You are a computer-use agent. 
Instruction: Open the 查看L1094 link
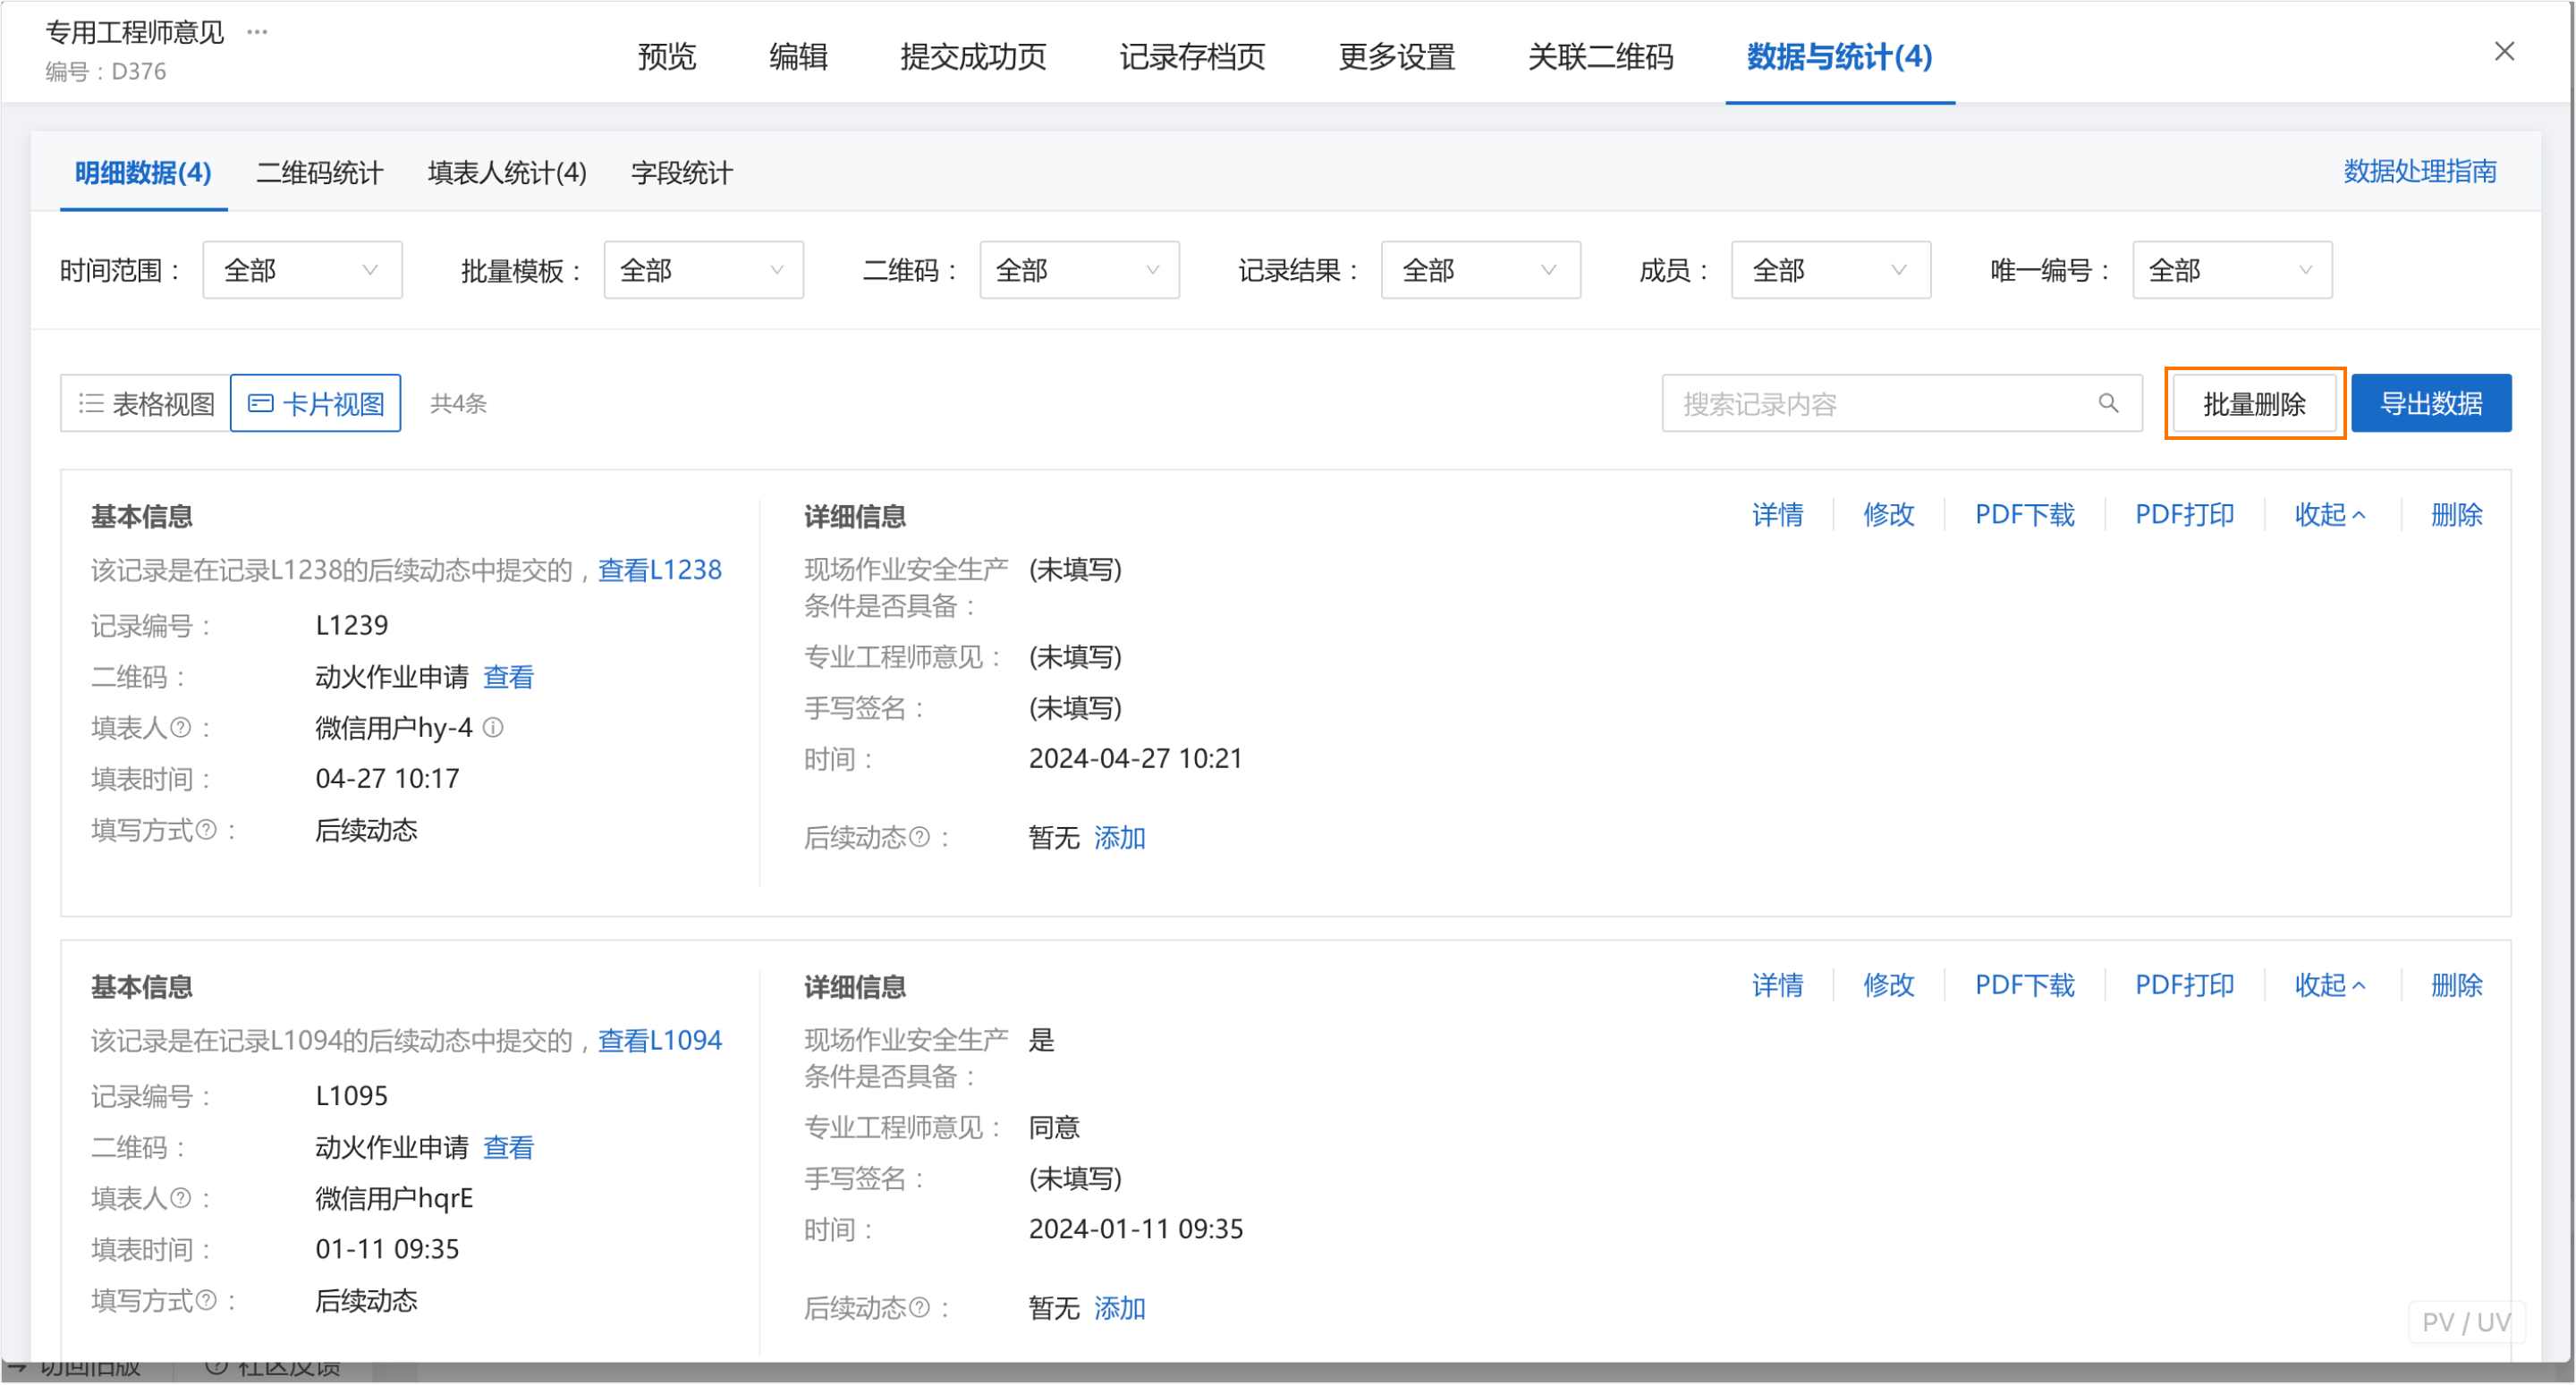point(659,1040)
